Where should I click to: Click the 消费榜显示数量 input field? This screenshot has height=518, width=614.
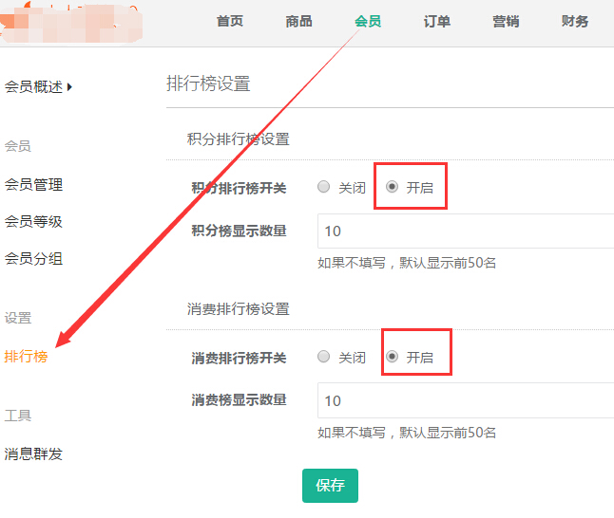tap(466, 400)
